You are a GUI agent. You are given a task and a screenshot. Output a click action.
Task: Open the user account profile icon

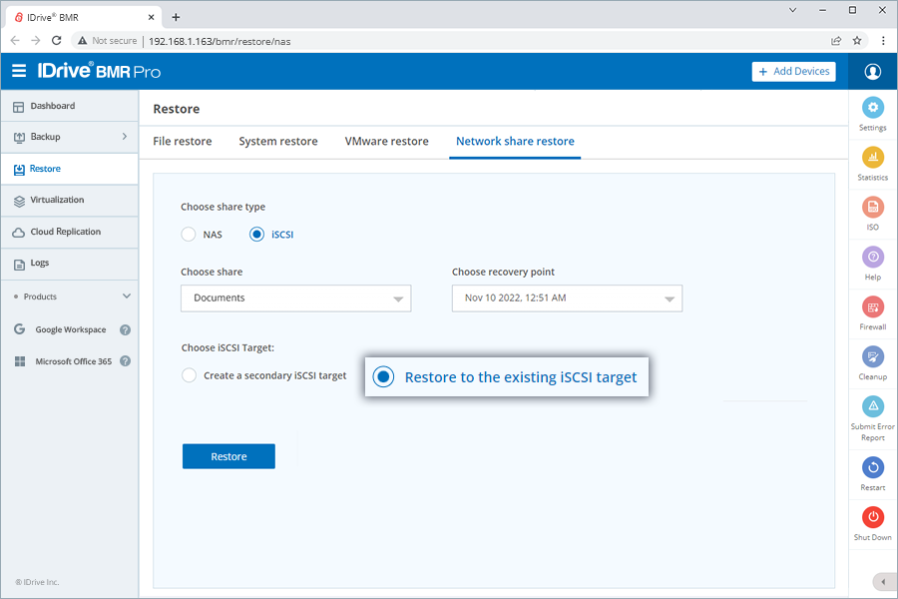pos(872,71)
